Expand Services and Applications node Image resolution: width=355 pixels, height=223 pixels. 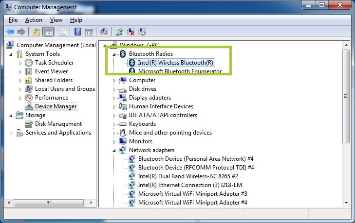(x=11, y=133)
